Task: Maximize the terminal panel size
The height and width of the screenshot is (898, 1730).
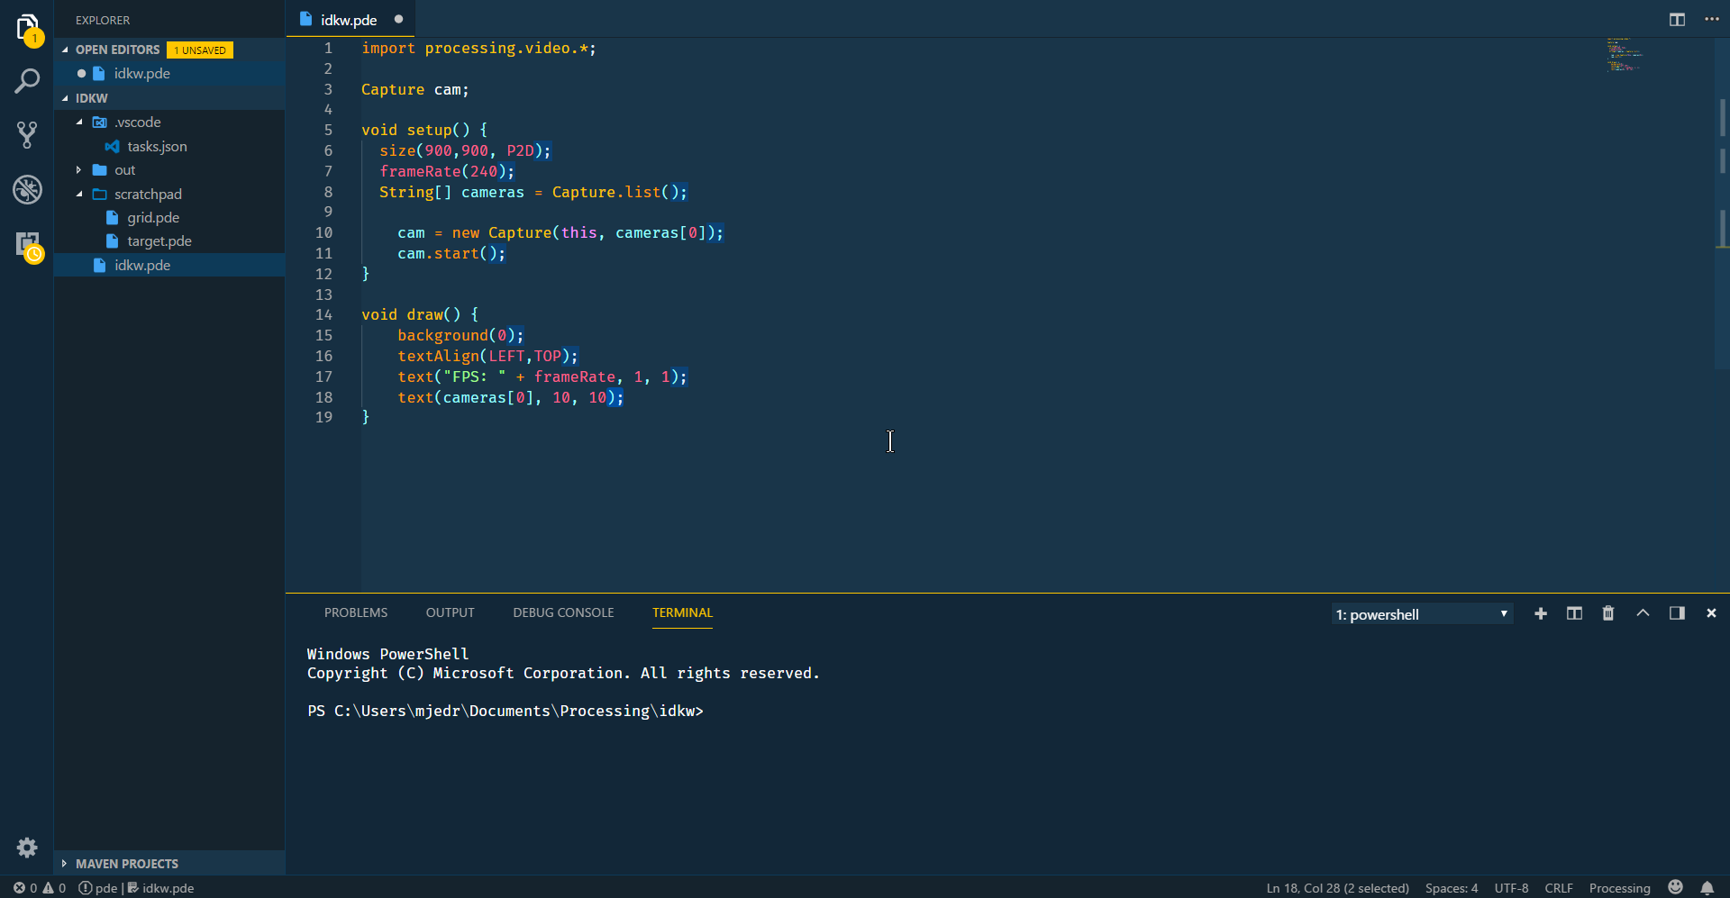Action: tap(1643, 613)
